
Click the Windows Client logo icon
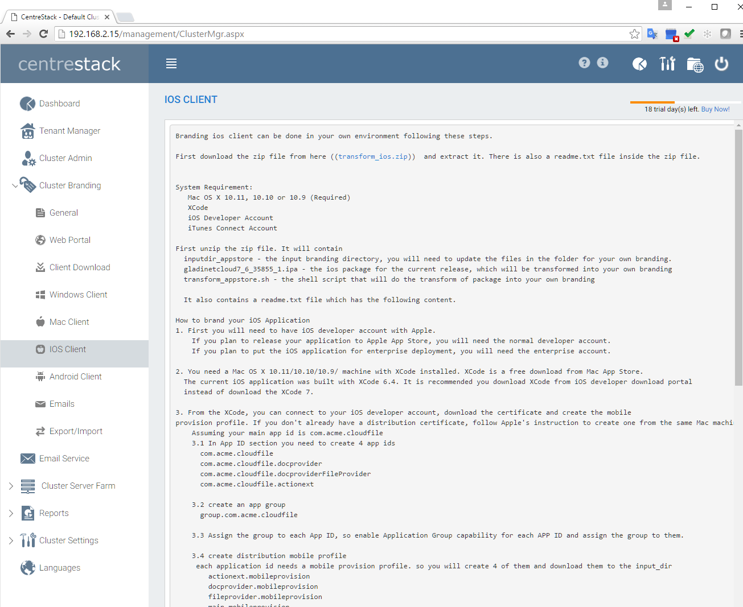[x=40, y=295]
